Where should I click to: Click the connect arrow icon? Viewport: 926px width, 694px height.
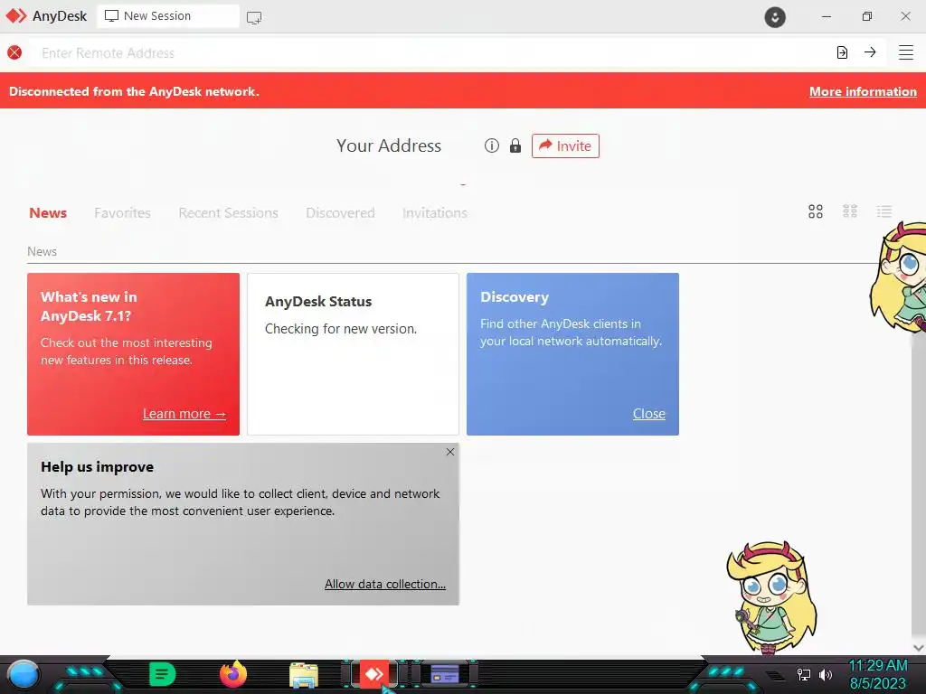(870, 52)
